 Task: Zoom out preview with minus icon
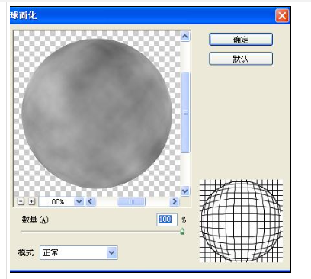click(x=21, y=201)
